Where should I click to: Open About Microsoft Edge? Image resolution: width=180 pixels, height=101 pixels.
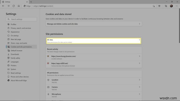pos(19,81)
